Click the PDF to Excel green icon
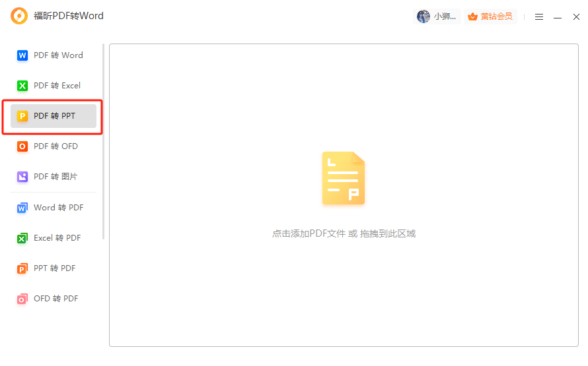The height and width of the screenshot is (366, 588). [x=22, y=86]
